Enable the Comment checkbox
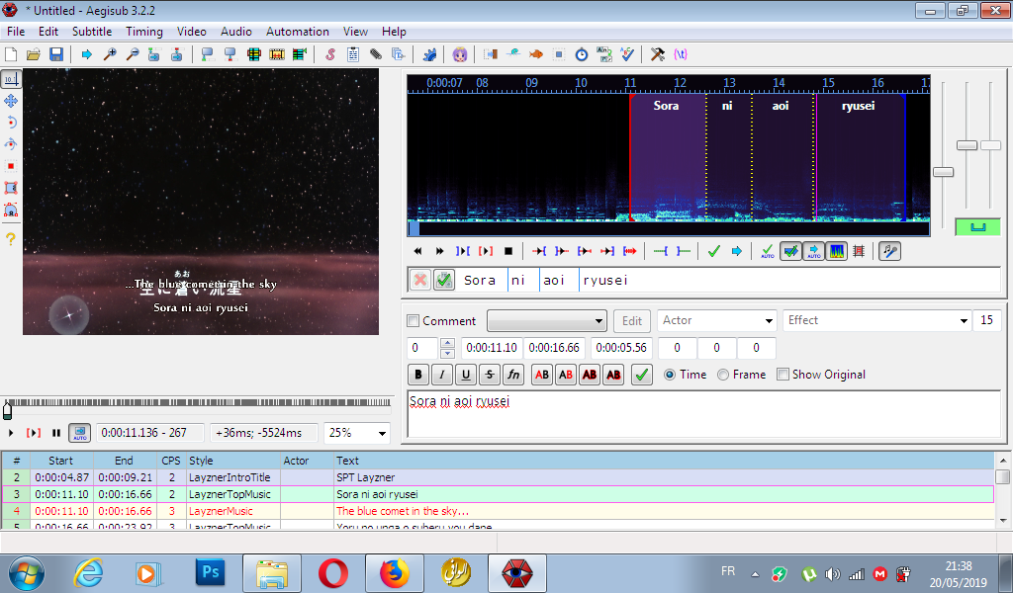The image size is (1013, 593). (414, 321)
